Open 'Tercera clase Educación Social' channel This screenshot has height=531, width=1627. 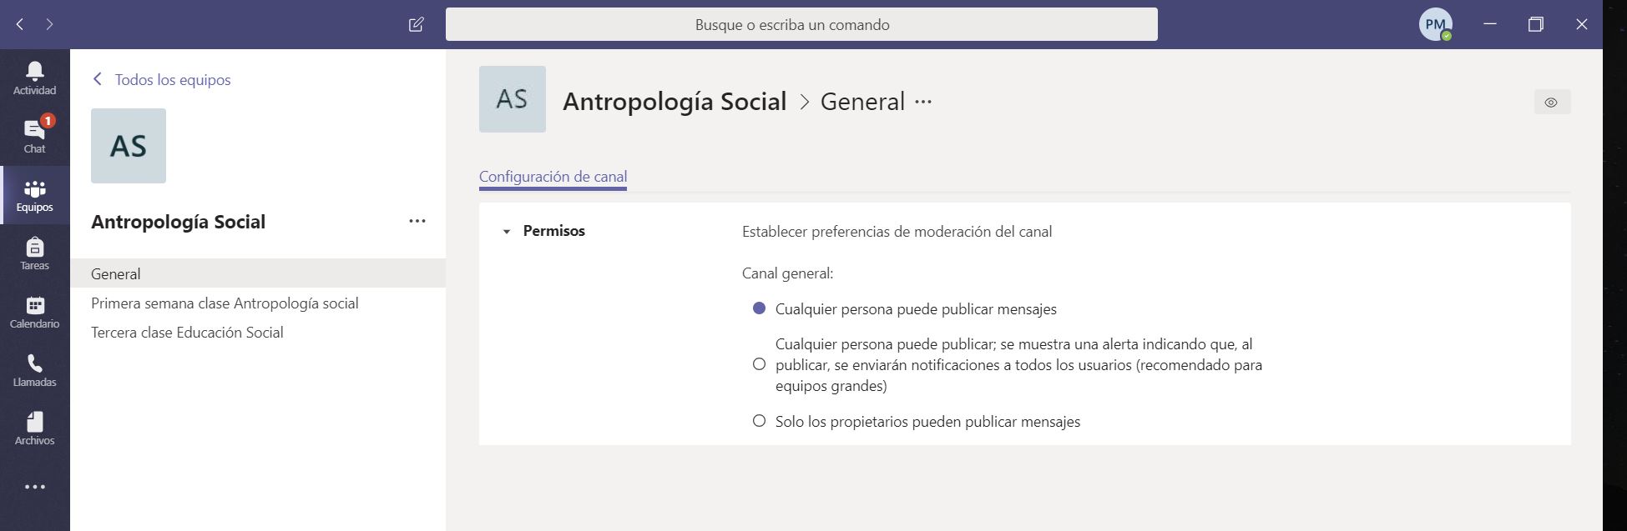[x=187, y=333]
